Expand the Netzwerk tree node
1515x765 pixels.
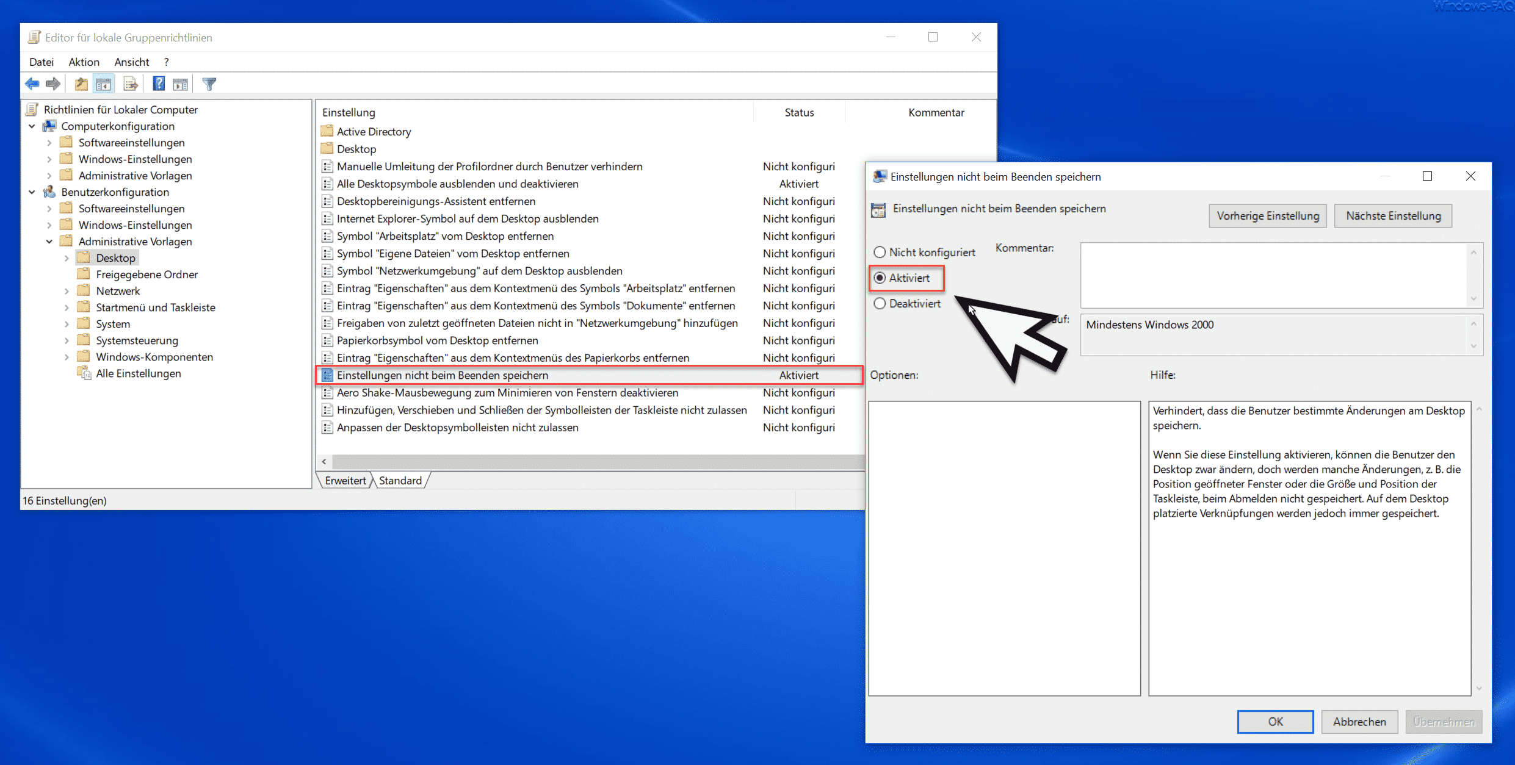67,291
